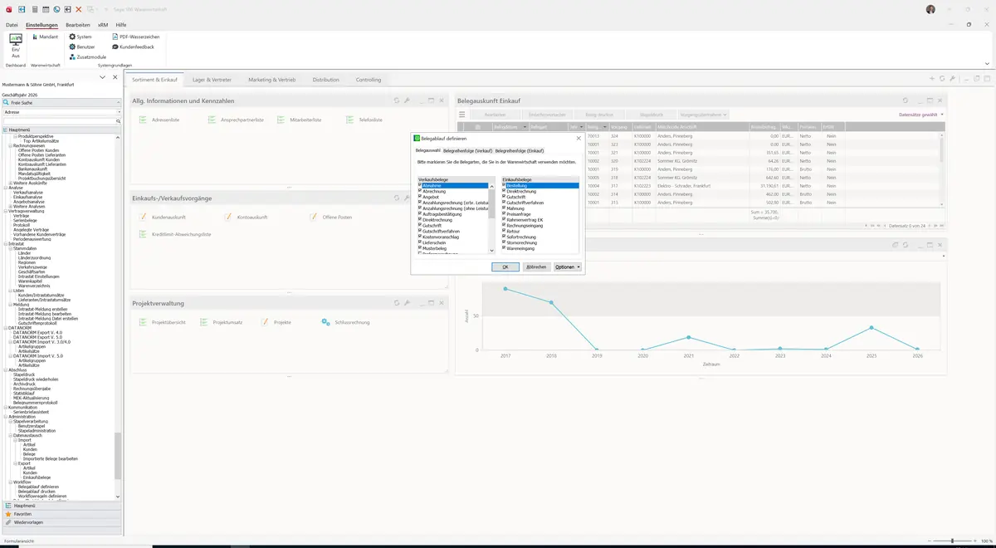This screenshot has height=548, width=996.
Task: Uncheck the Angebot checkbox in Verkaufsbelege
Action: (x=421, y=197)
